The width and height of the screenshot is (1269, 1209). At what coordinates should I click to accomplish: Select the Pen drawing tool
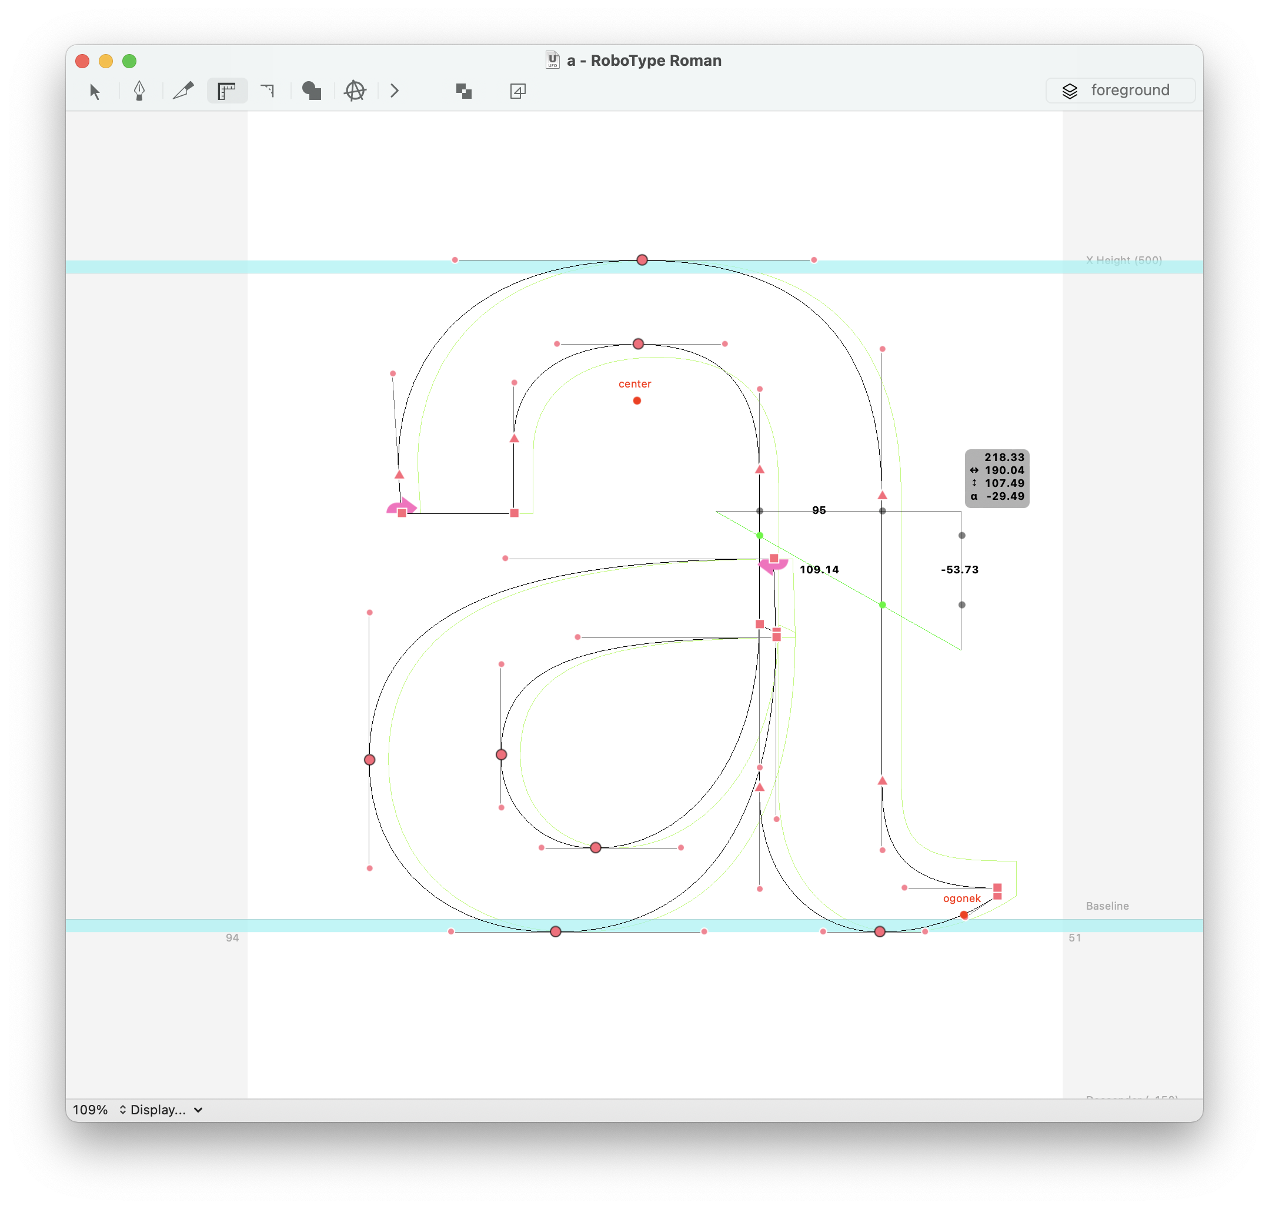[139, 91]
